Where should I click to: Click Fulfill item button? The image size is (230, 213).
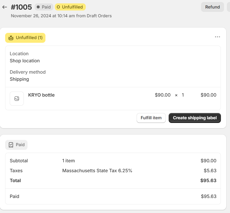pyautogui.click(x=151, y=118)
